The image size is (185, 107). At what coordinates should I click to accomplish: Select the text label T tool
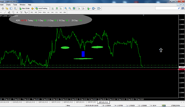(21, 12)
